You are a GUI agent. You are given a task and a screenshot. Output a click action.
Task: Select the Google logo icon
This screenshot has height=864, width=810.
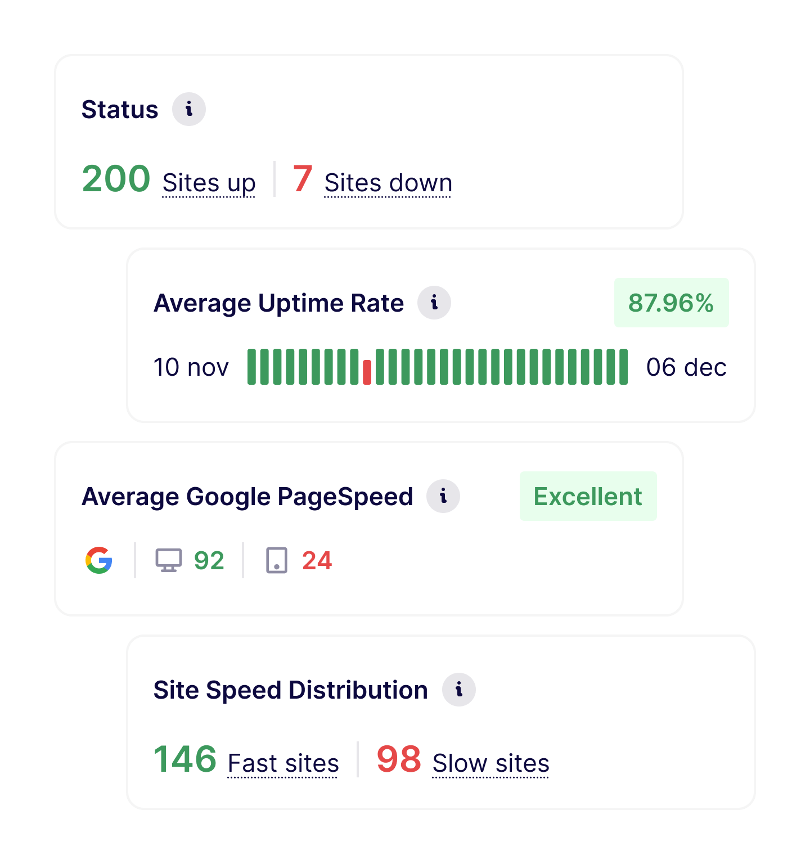click(98, 560)
